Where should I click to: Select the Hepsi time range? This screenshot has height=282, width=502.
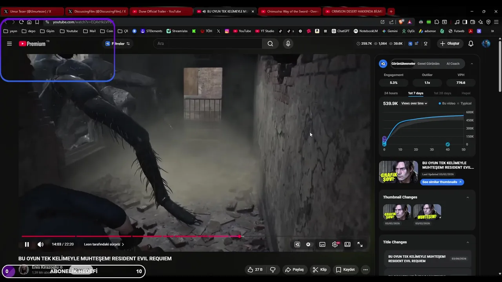pyautogui.click(x=466, y=93)
